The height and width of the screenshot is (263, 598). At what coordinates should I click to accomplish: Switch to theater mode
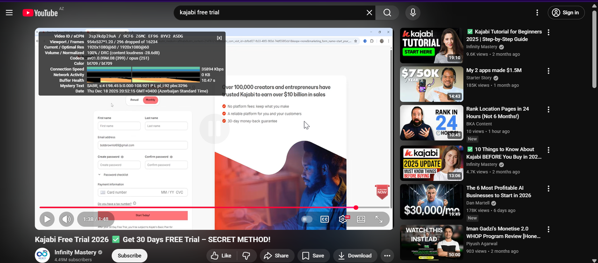pyautogui.click(x=361, y=219)
